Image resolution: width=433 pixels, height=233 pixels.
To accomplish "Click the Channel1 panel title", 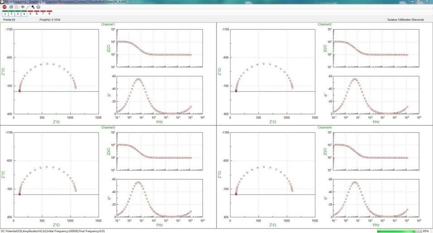I will (x=108, y=24).
